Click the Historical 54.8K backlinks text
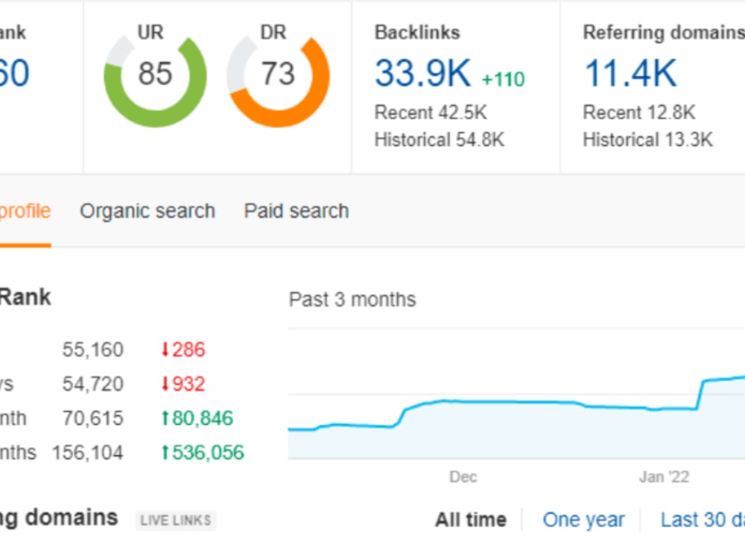 click(440, 140)
